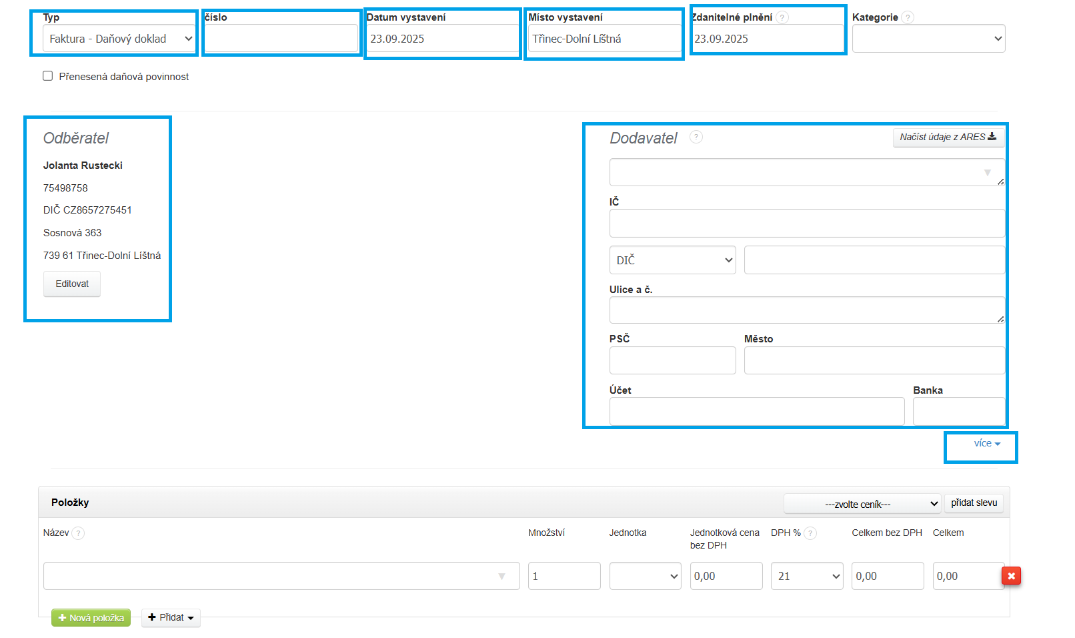
Task: Click help icon next to Zdanitelné plnění
Action: coord(782,17)
